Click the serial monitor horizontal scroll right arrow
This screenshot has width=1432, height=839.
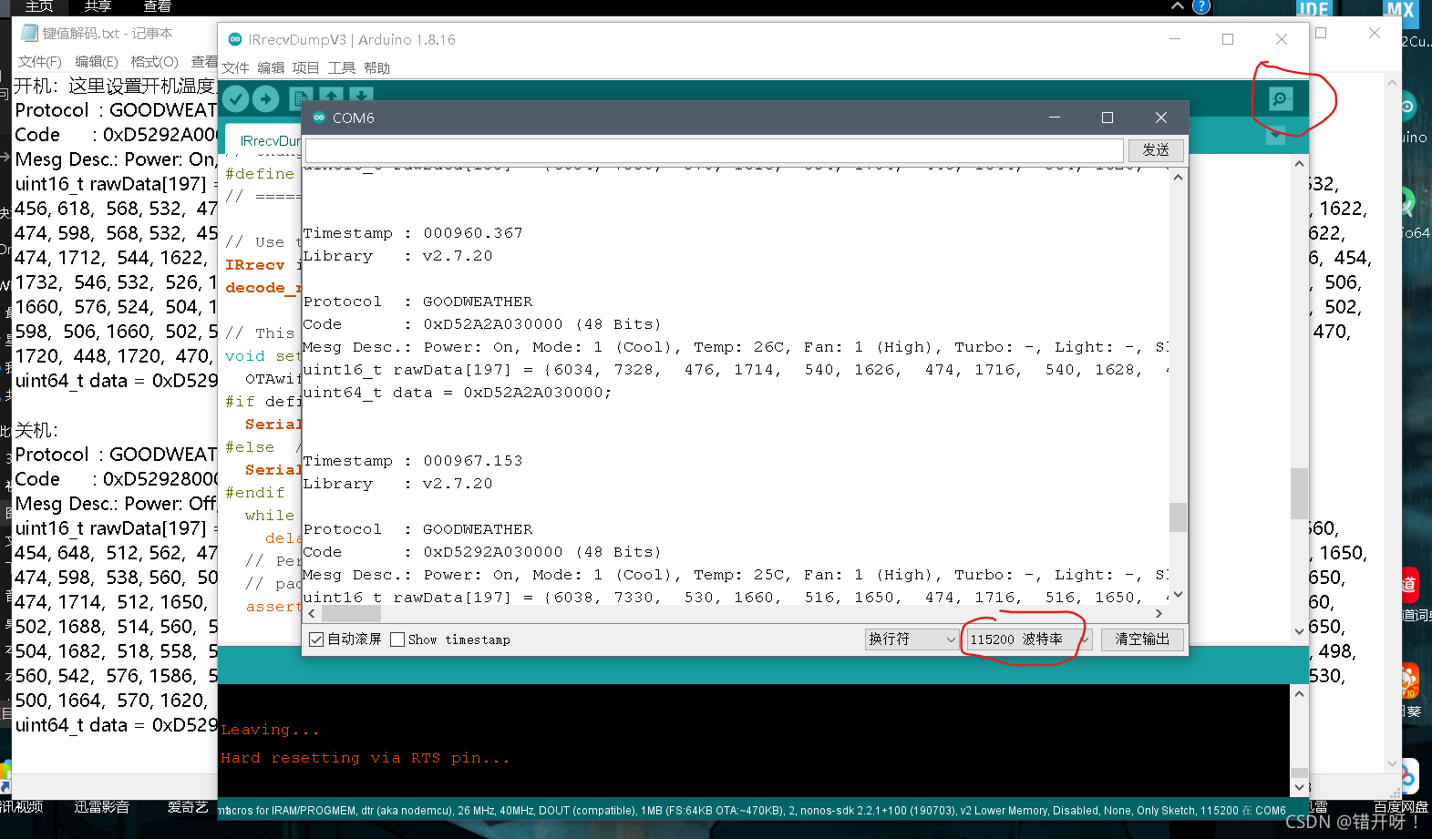pos(1159,614)
